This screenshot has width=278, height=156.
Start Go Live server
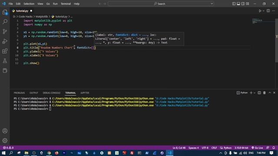click(x=257, y=148)
